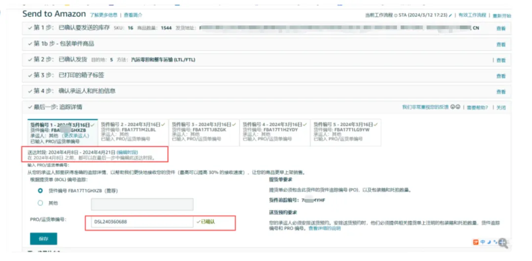The height and width of the screenshot is (261, 532).
Task: Click the 我们非常重视您的反馈 link
Action: [x=426, y=107]
